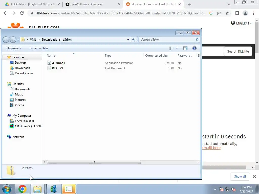Expand the VM1 breadcrumb arrow
259x194 pixels.
click(x=39, y=40)
